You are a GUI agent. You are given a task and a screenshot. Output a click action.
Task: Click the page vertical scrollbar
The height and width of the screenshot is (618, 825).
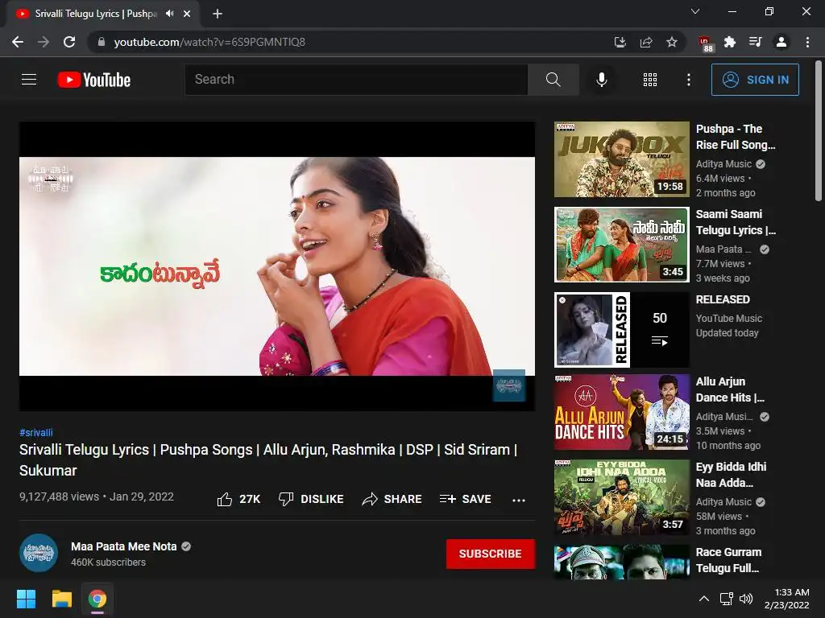coord(819,131)
